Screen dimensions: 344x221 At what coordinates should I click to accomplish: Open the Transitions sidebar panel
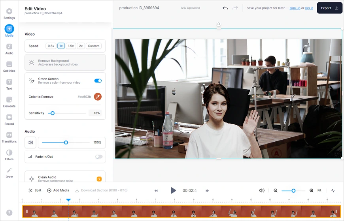coord(9,137)
